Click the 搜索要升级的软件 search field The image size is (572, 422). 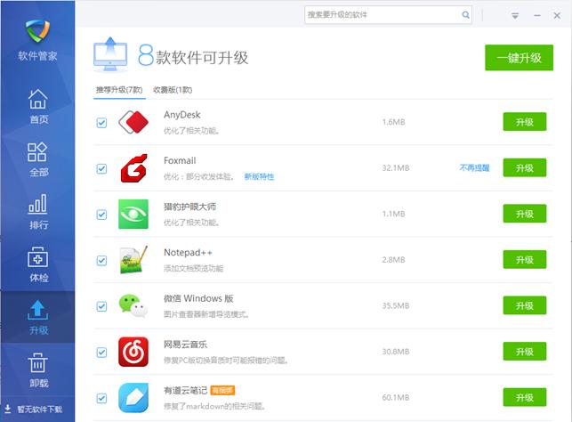pos(388,15)
